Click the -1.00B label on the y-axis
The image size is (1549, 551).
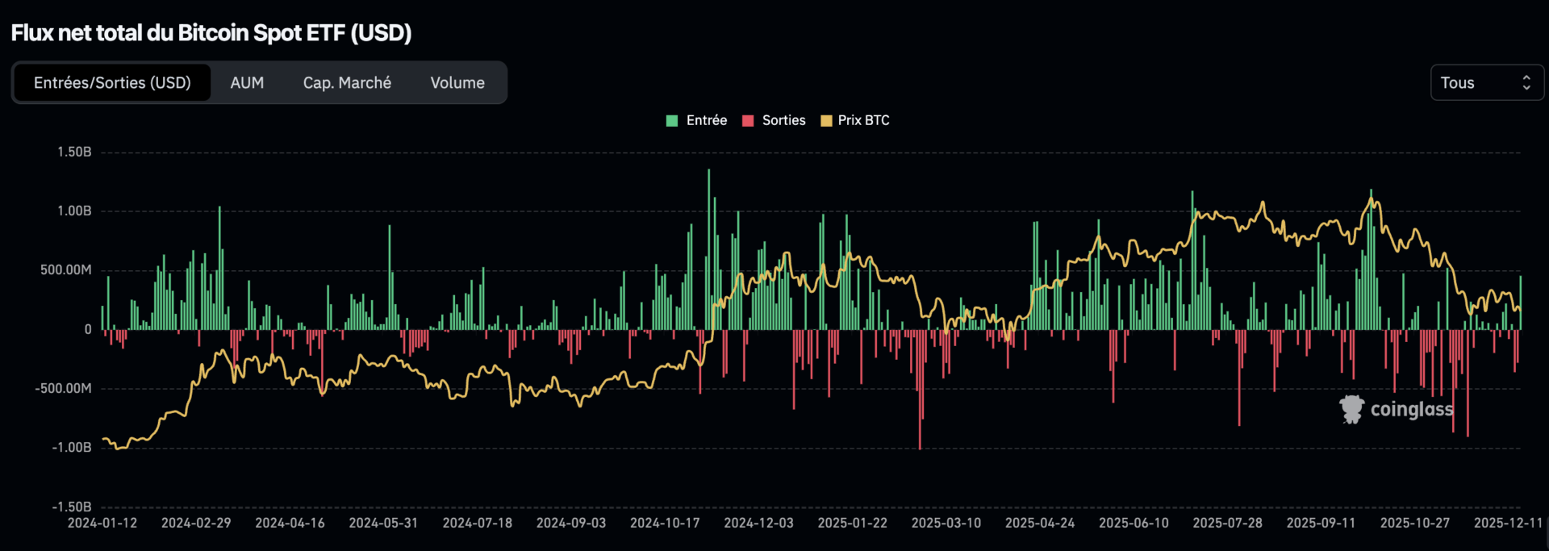(x=72, y=447)
